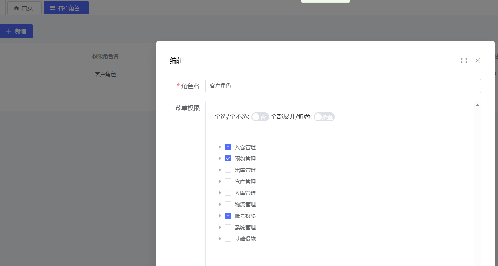Expand the 系统管理 tree node arrow

pyautogui.click(x=220, y=227)
